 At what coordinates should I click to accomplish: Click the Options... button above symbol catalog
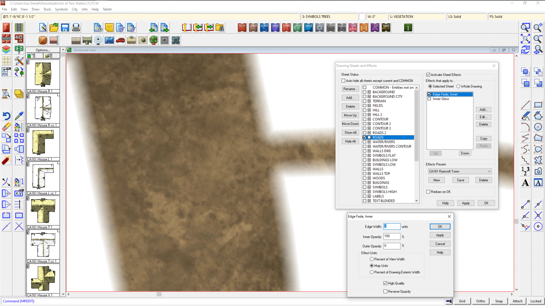[43, 50]
